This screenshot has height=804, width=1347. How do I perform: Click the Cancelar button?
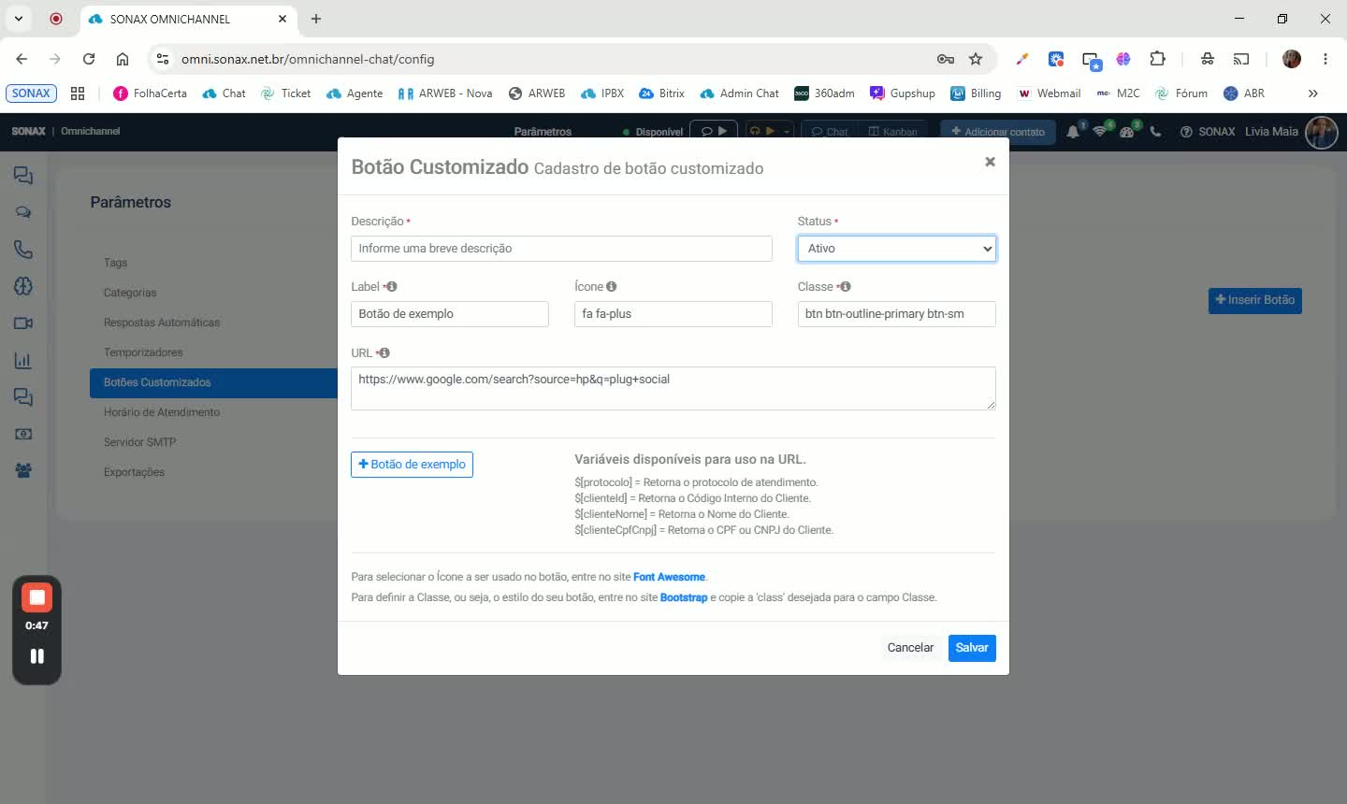coord(910,648)
